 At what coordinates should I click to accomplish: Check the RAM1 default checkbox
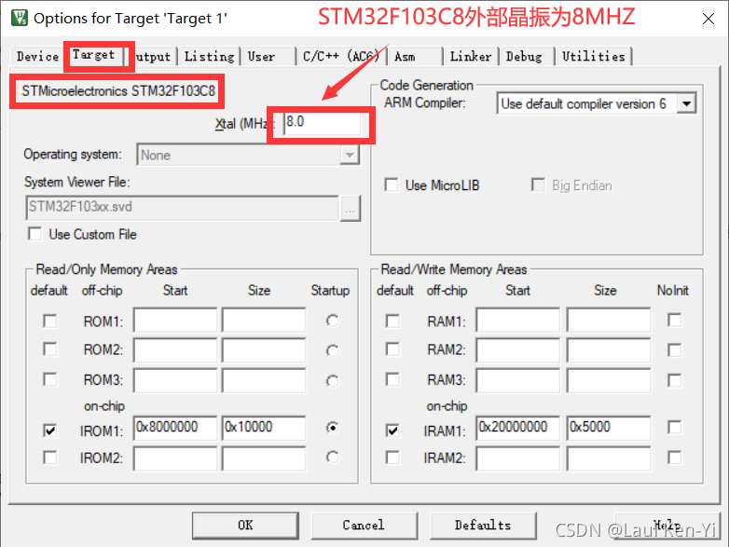click(392, 321)
